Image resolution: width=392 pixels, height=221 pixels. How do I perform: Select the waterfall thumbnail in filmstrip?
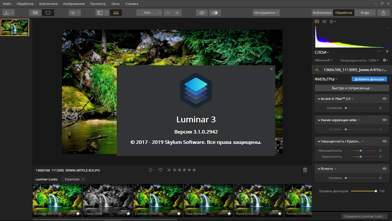pos(15,27)
